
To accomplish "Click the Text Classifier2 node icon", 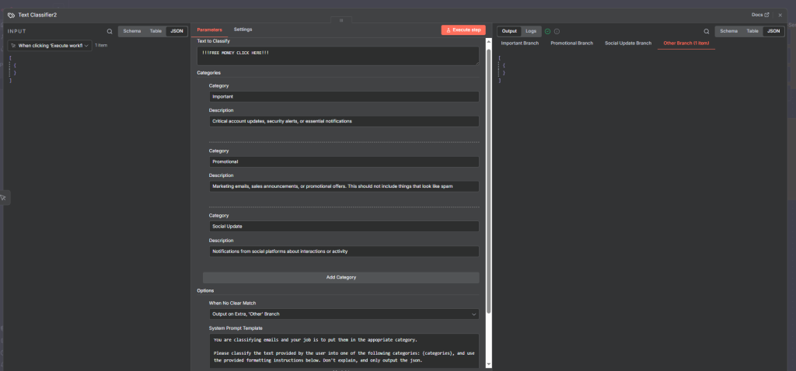I will (x=11, y=15).
